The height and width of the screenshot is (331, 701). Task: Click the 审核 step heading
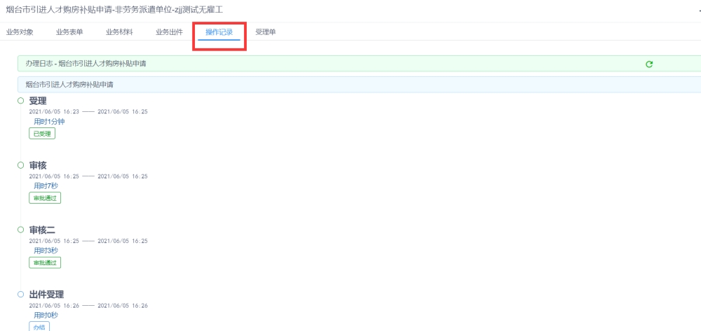[38, 166]
